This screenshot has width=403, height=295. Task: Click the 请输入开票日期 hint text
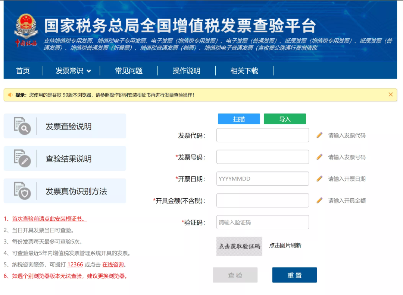[x=347, y=179]
